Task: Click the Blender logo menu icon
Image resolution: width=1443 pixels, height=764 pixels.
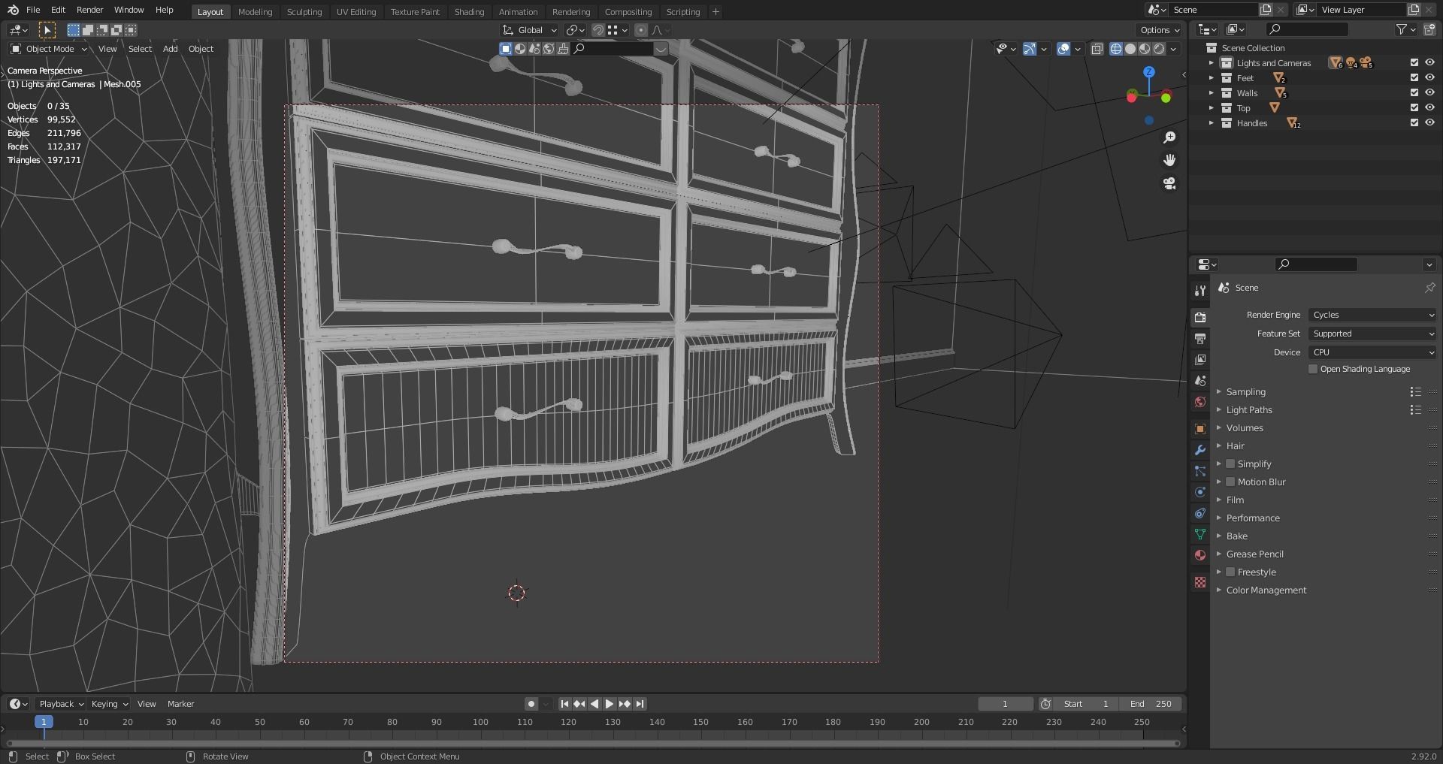Action: pyautogui.click(x=13, y=11)
